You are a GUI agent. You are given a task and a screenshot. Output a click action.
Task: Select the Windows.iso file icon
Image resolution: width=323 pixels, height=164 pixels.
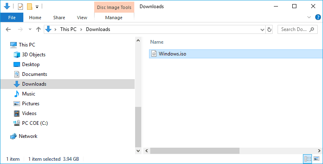point(154,54)
